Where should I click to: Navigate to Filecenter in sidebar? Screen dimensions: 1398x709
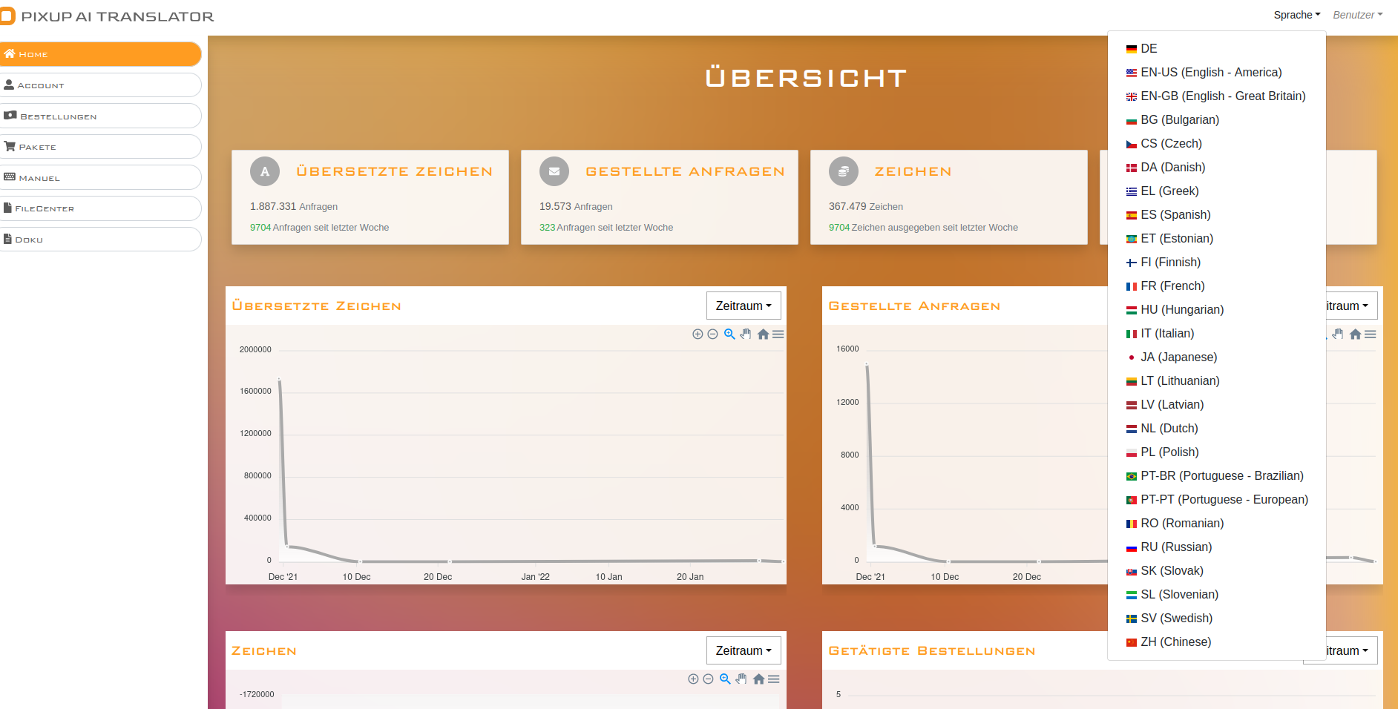(100, 208)
